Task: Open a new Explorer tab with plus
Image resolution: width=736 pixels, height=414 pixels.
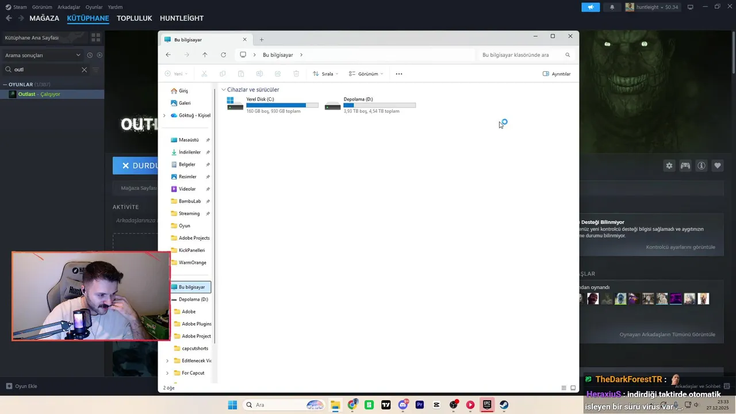Action: [x=262, y=40]
